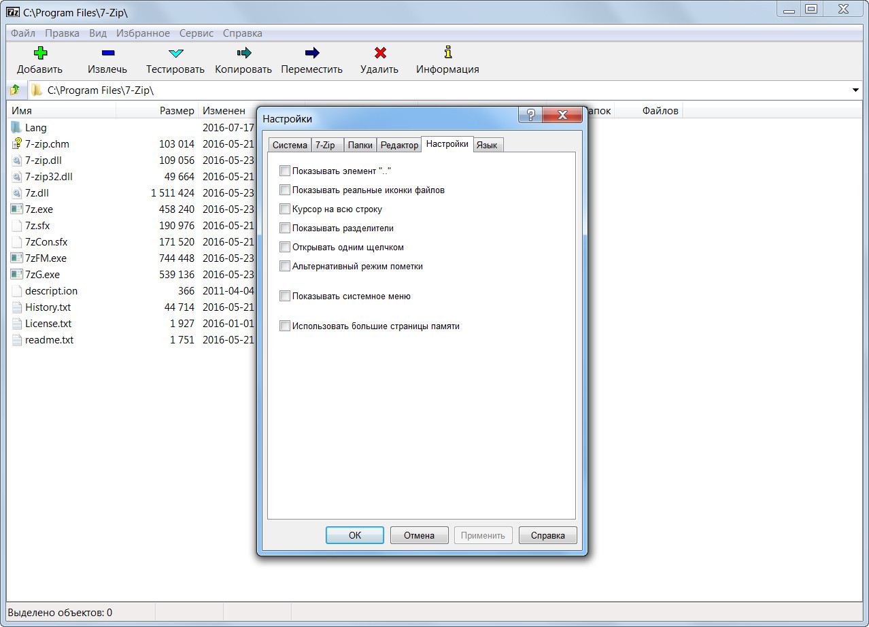Click the Копировать arrow icon
The height and width of the screenshot is (627, 869).
[243, 52]
